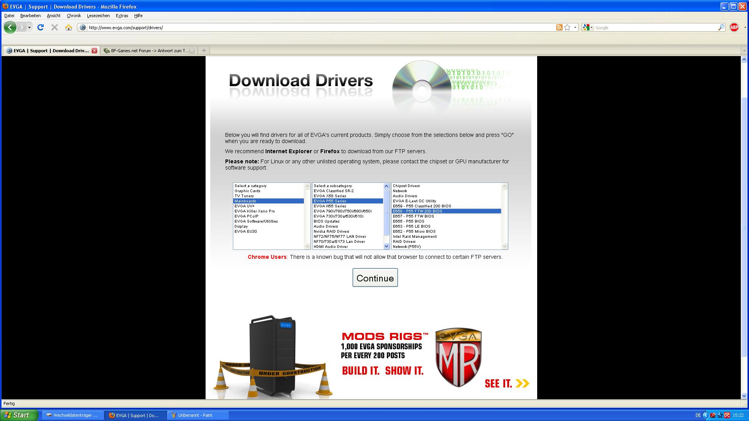The height and width of the screenshot is (421, 749).
Task: Click the Windows Start button
Action: (x=19, y=415)
